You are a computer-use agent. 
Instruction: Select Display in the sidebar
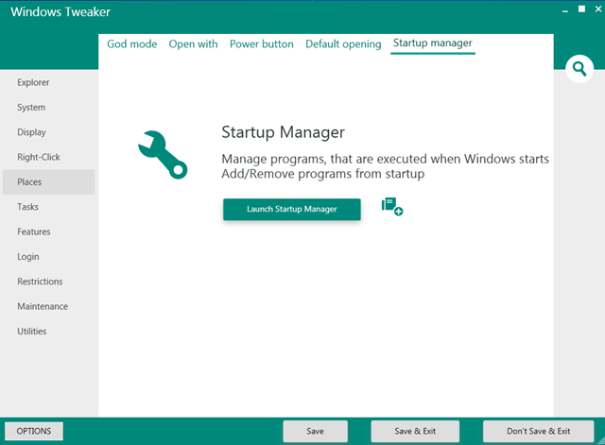point(48,132)
